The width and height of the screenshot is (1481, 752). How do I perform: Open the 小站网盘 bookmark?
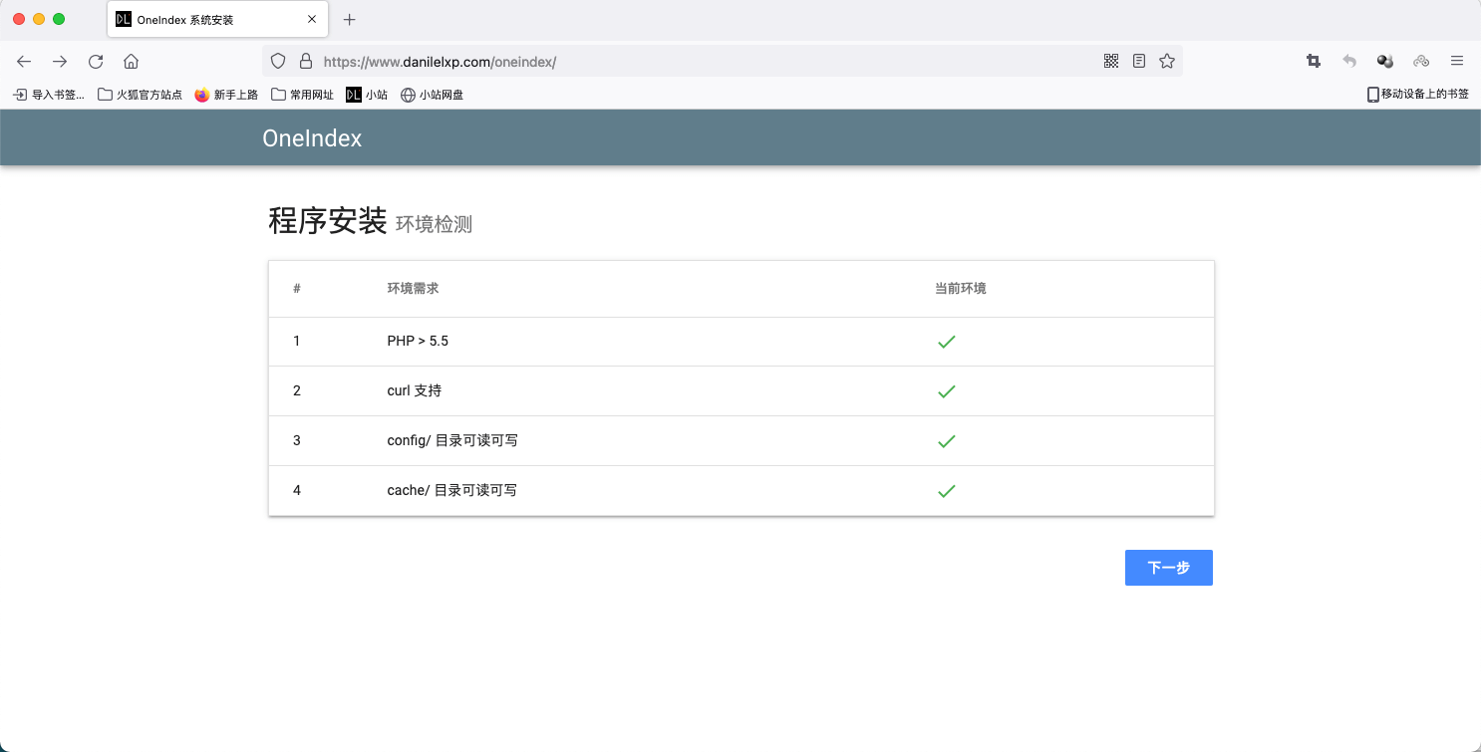[x=432, y=95]
